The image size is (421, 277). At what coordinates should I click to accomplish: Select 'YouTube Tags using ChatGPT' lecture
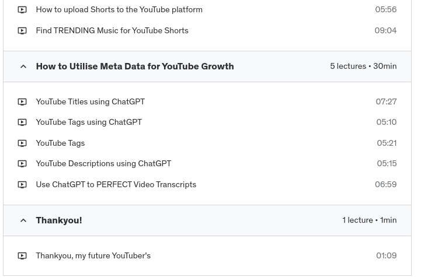(x=89, y=122)
